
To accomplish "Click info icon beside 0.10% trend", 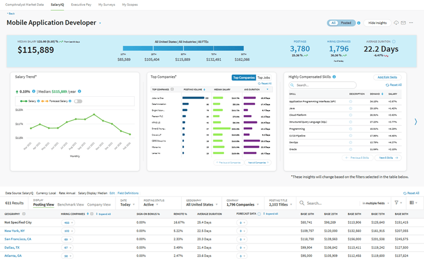I will tap(34, 92).
